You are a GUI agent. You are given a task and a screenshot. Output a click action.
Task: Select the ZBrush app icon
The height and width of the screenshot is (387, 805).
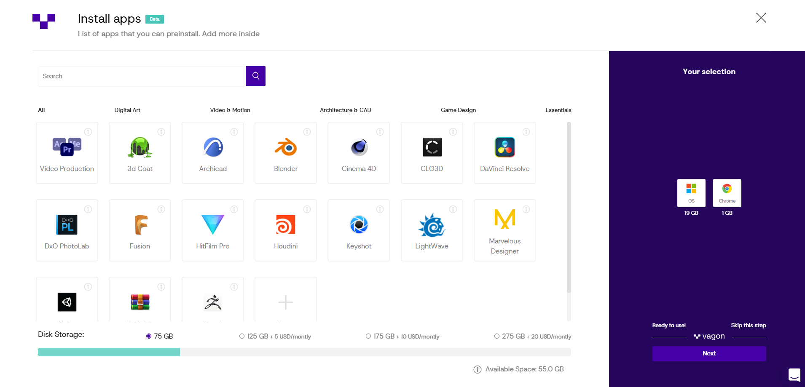pyautogui.click(x=213, y=302)
